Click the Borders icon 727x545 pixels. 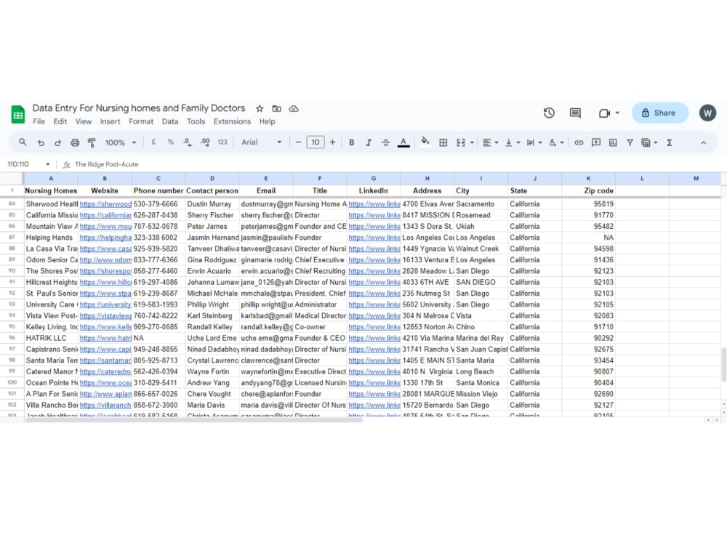(x=443, y=142)
